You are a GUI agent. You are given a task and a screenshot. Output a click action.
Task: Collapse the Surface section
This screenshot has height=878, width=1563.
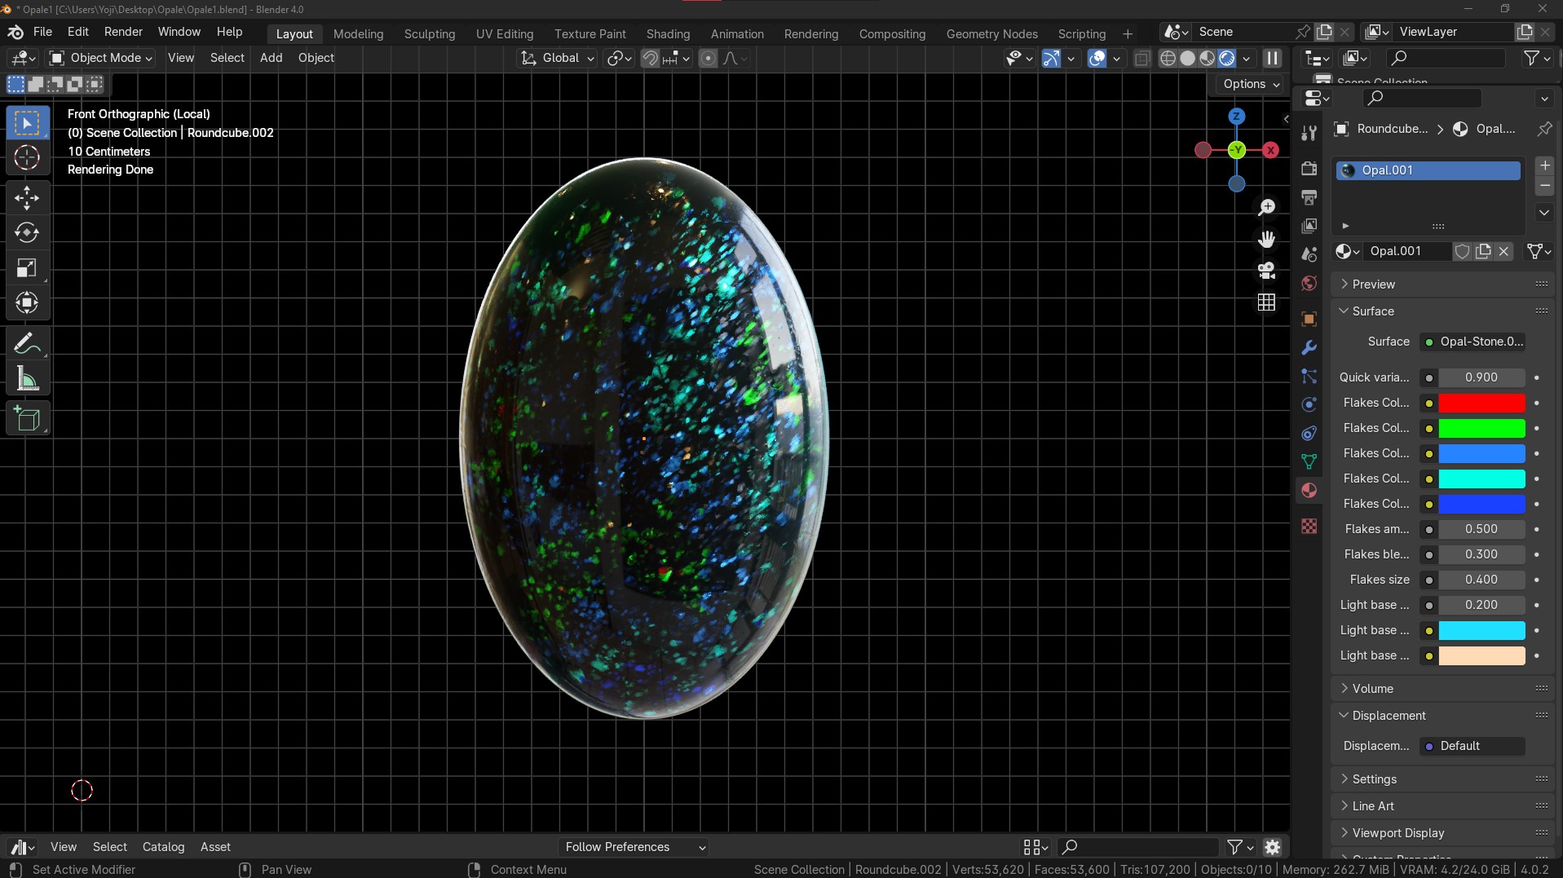point(1374,311)
